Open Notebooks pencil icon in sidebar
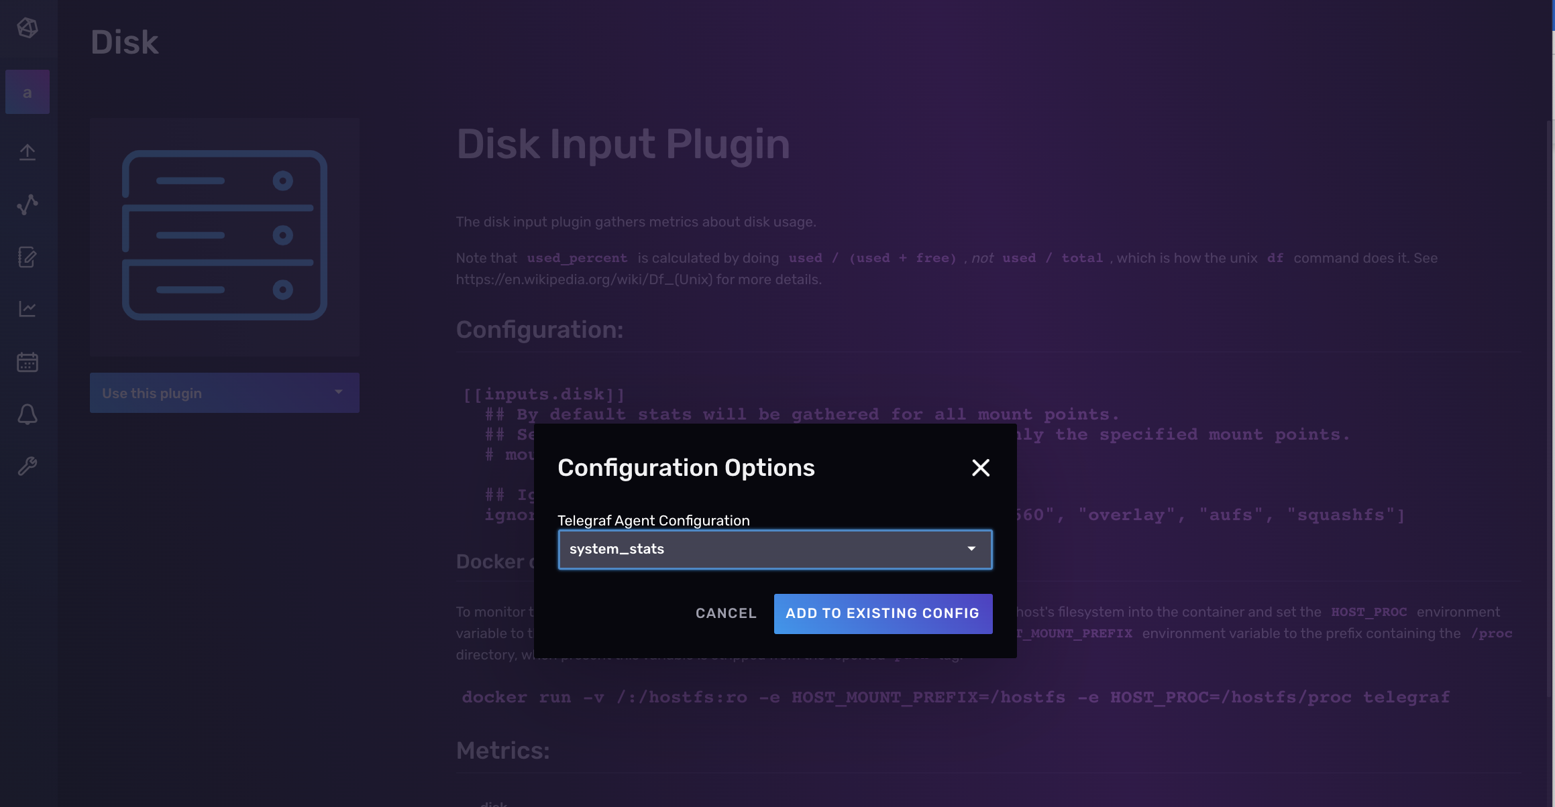The height and width of the screenshot is (807, 1555). point(28,257)
